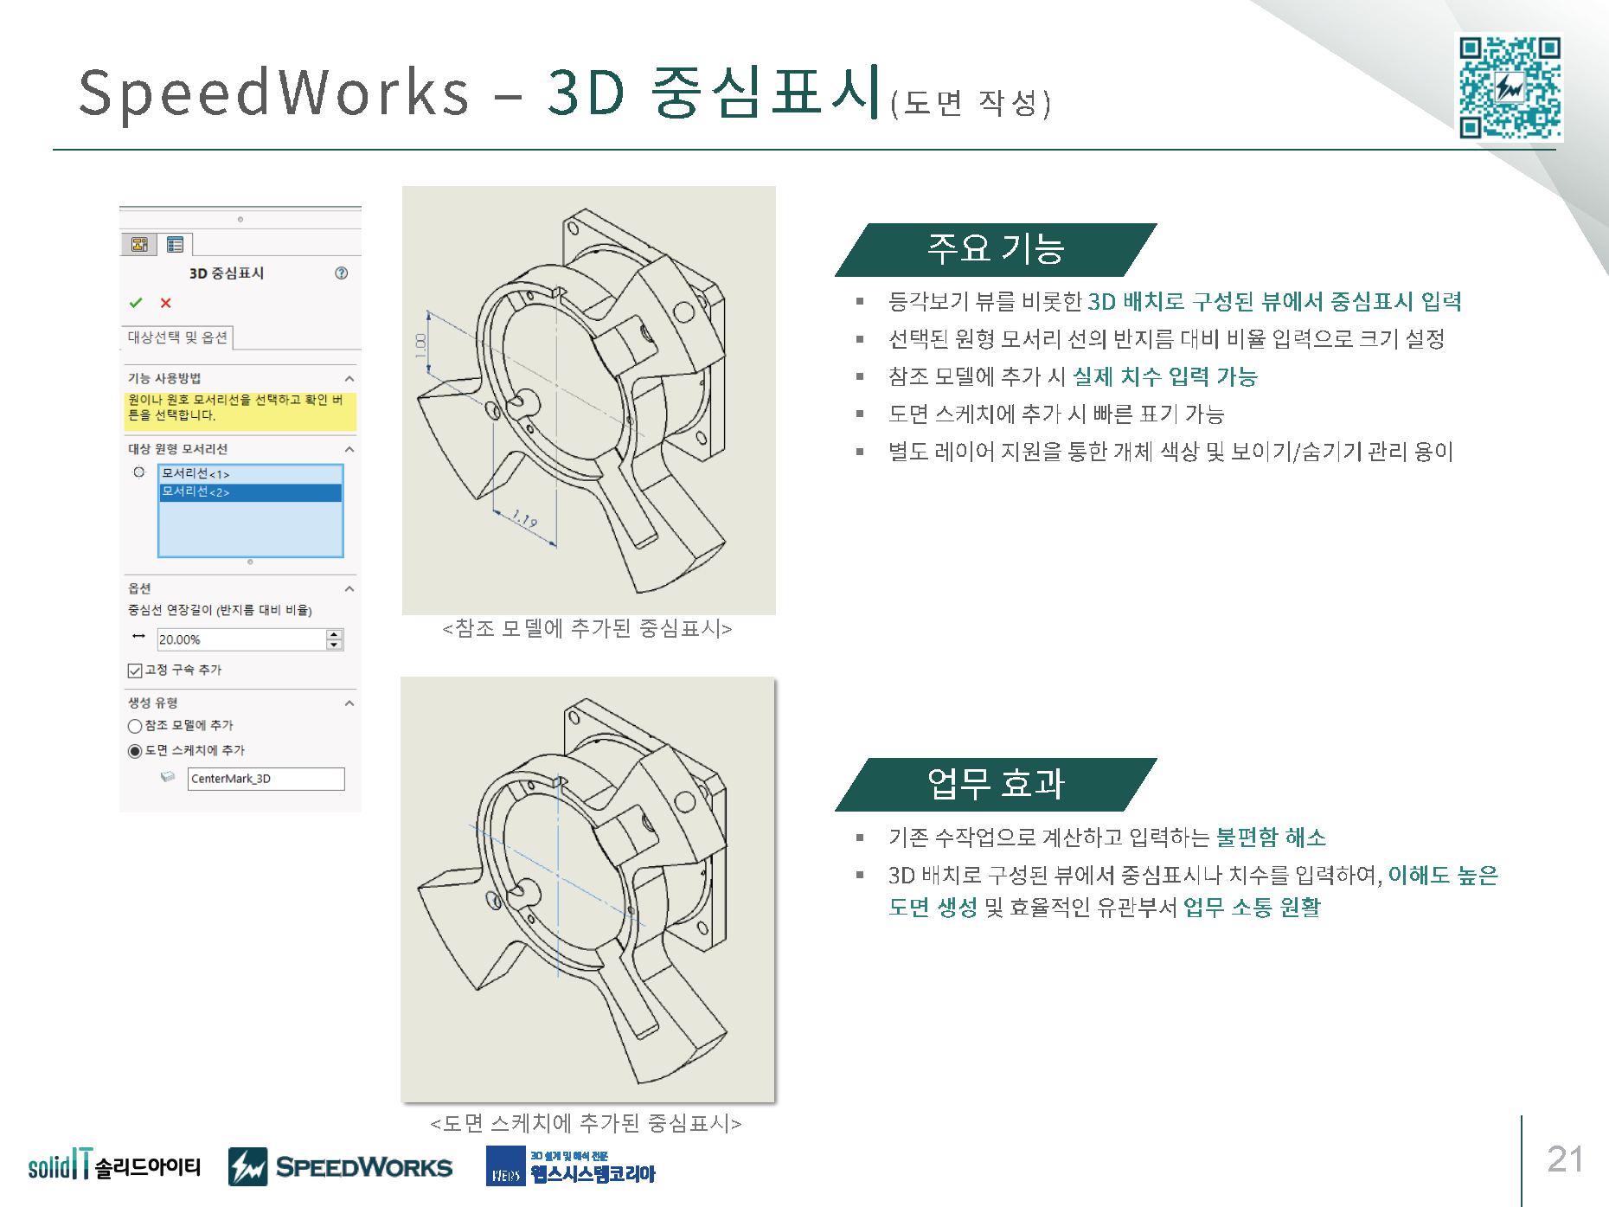Screen dimensions: 1609x1207
Task: Collapse the 생성 유형 section
Action: [x=349, y=703]
